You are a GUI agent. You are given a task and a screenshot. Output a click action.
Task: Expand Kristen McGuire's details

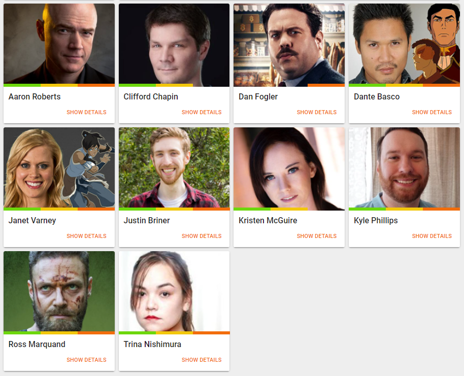point(317,236)
